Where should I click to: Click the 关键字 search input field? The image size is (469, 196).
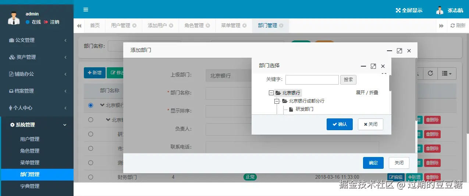[312, 80]
